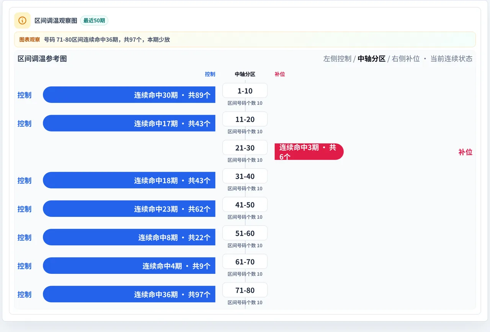Viewport: 490px width, 332px height.
Task: Click the orange info icon beside the title
Action: coord(22,20)
